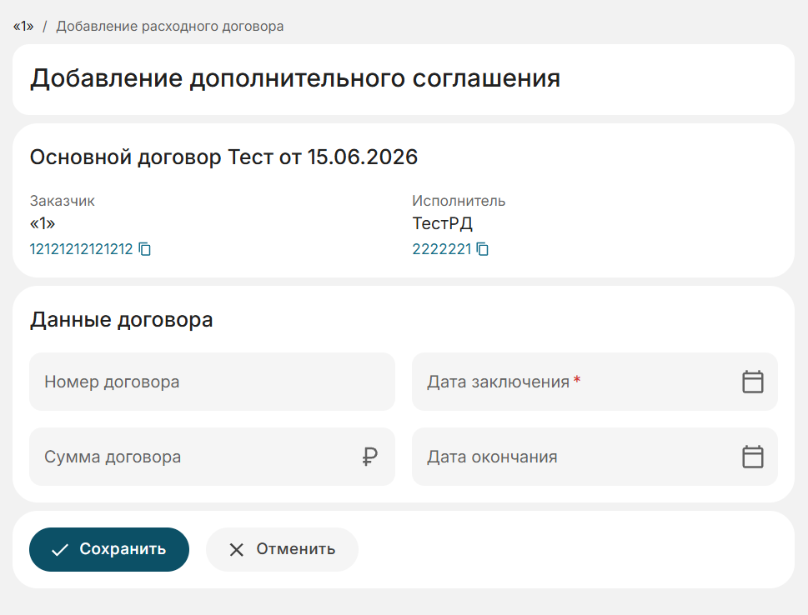Image resolution: width=808 pixels, height=615 pixels.
Task: Click the Исполнитель label
Action: 459,201
